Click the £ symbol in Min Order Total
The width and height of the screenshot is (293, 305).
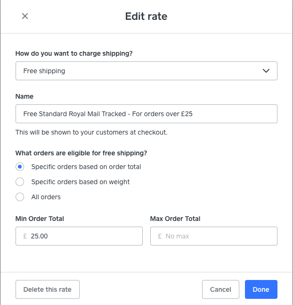[x=25, y=236]
